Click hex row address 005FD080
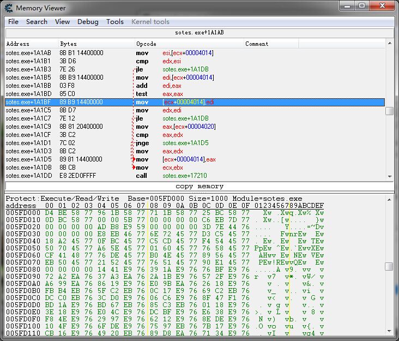Viewport: 399px width, 341px height. [x=21, y=269]
